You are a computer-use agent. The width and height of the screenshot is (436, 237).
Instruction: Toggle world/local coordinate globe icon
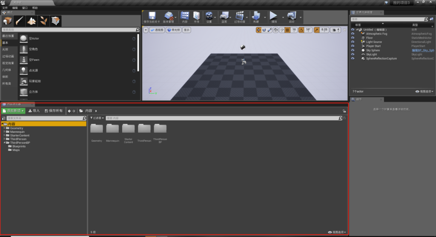click(275, 30)
